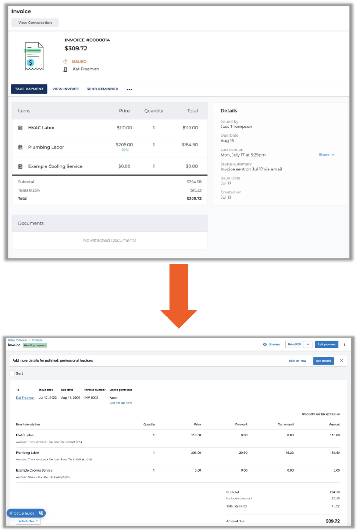358x532 pixels.
Task: Click the help icon in Setup Guide pill
Action: [x=41, y=513]
